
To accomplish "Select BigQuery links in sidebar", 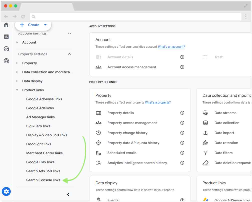I will pos(38,126).
